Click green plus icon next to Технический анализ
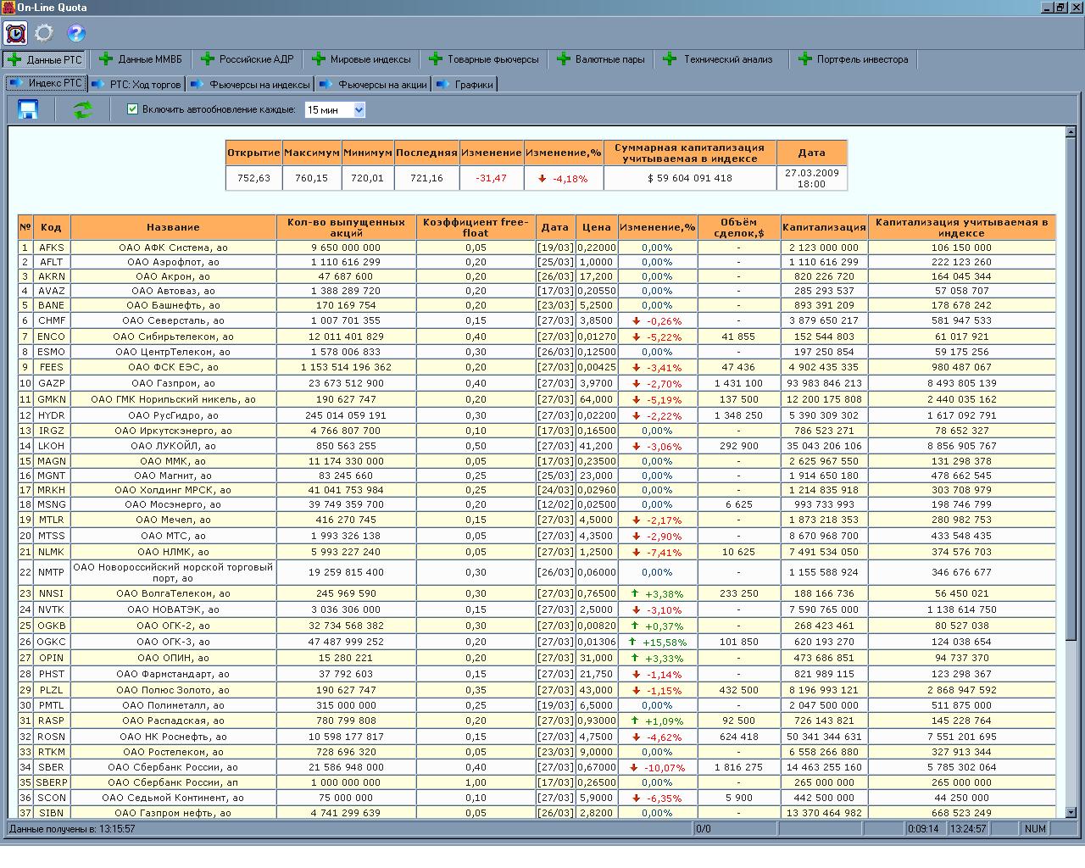This screenshot has width=1085, height=868. (670, 59)
